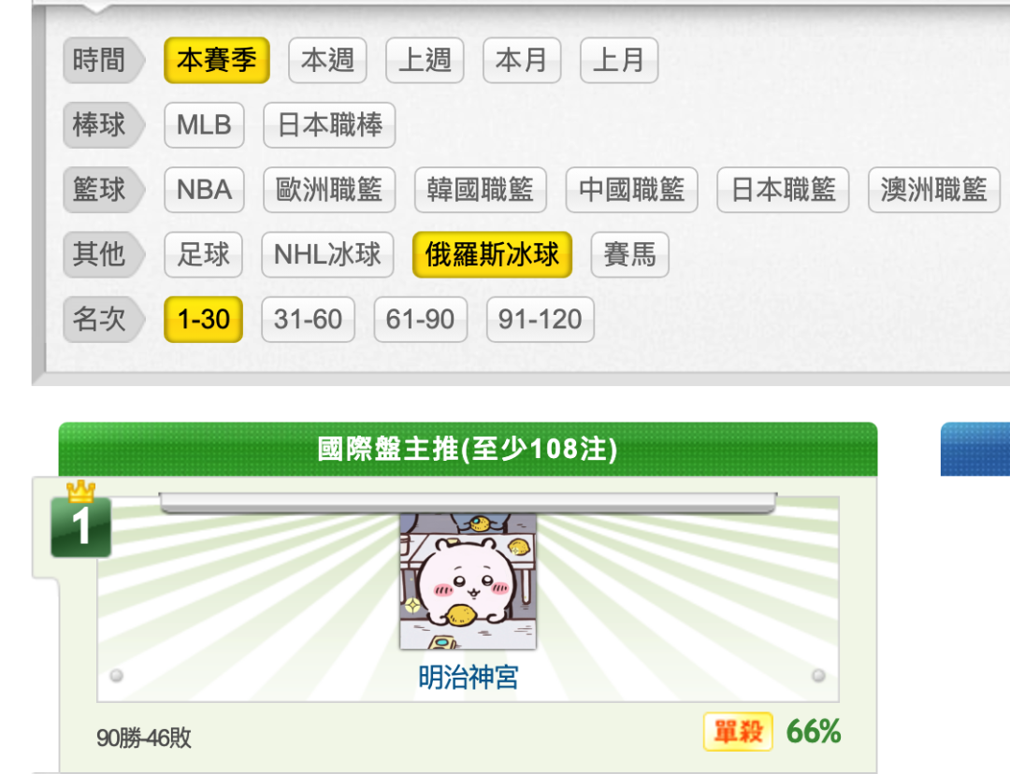Switch to the NHL冰球 filter
The width and height of the screenshot is (1010, 774).
tap(327, 254)
